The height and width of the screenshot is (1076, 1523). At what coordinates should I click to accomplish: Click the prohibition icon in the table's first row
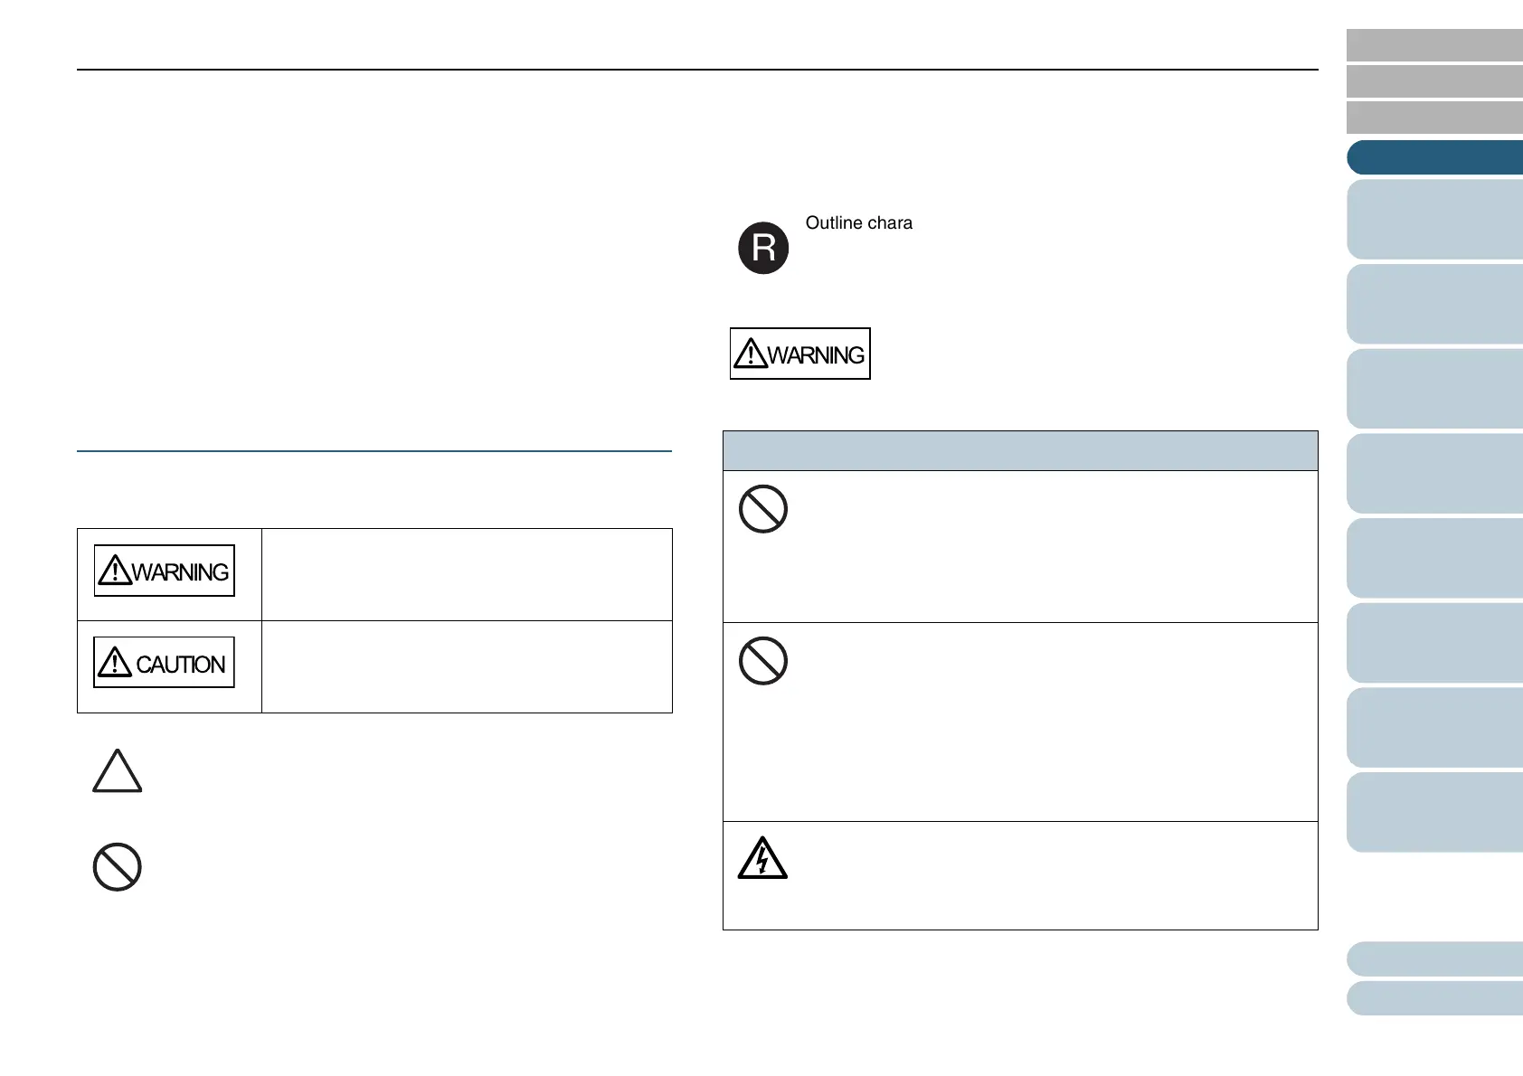763,509
